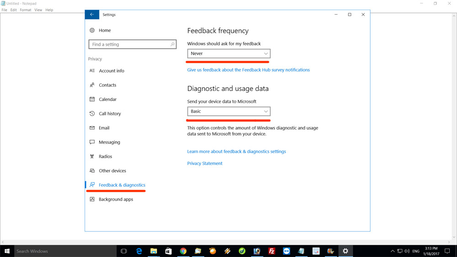
Task: Go to the Contacts privacy page
Action: click(107, 85)
